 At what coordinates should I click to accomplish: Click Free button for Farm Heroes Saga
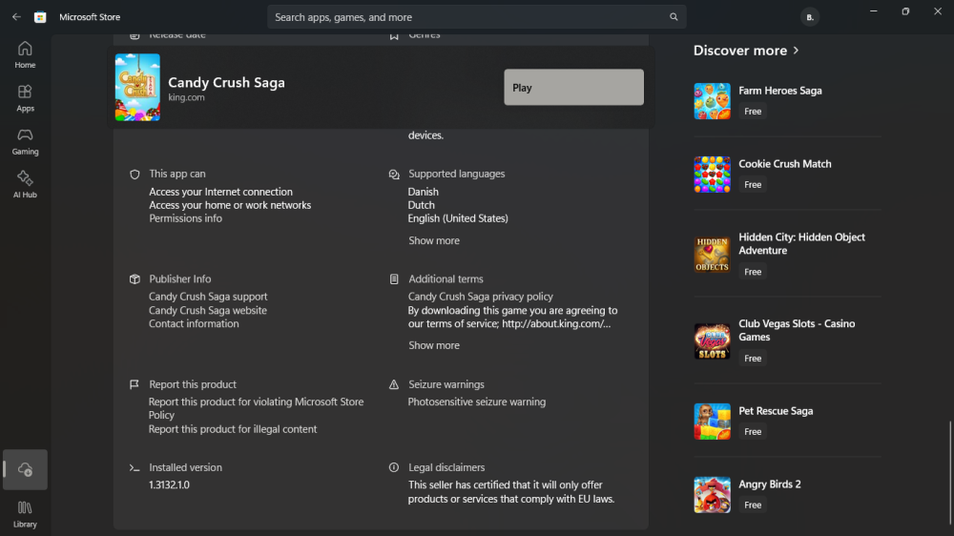pos(753,112)
